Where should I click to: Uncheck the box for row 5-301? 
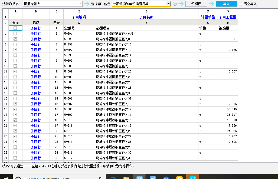[x=15, y=71]
